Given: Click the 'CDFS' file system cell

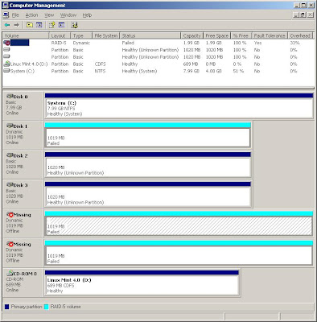Looking at the screenshot, I should [x=100, y=64].
